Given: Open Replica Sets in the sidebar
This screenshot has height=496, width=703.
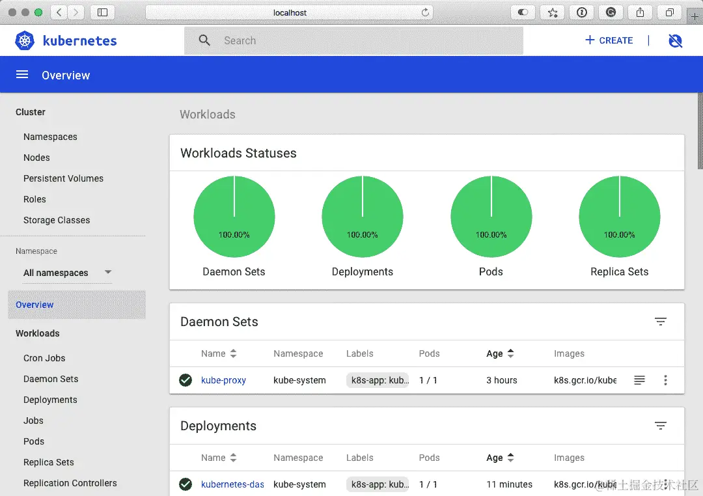Looking at the screenshot, I should click(x=48, y=462).
